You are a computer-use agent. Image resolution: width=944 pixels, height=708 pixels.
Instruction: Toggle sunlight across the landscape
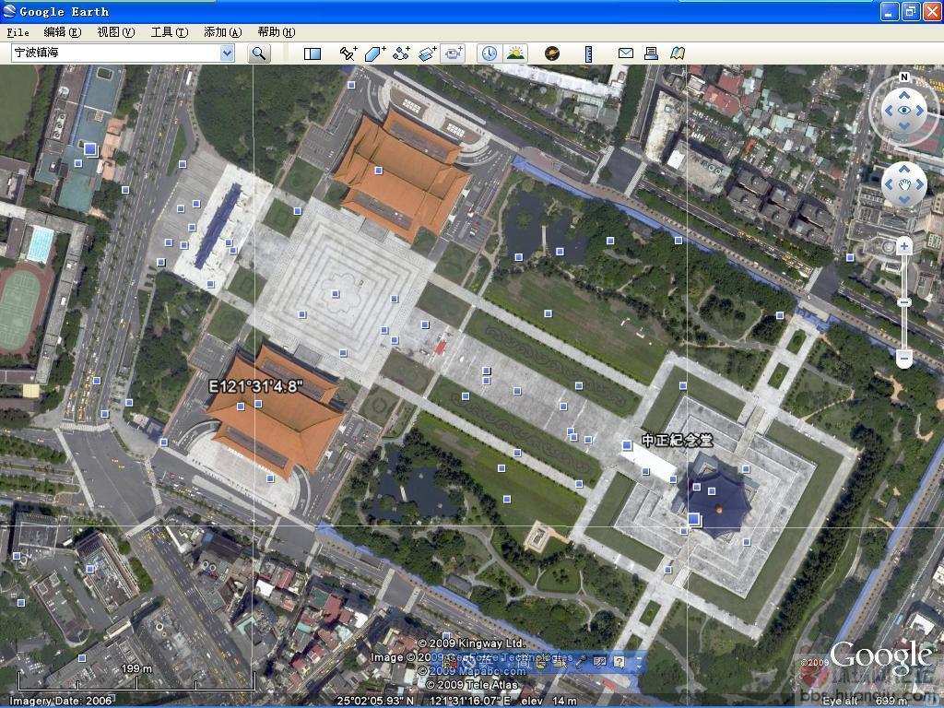click(515, 53)
